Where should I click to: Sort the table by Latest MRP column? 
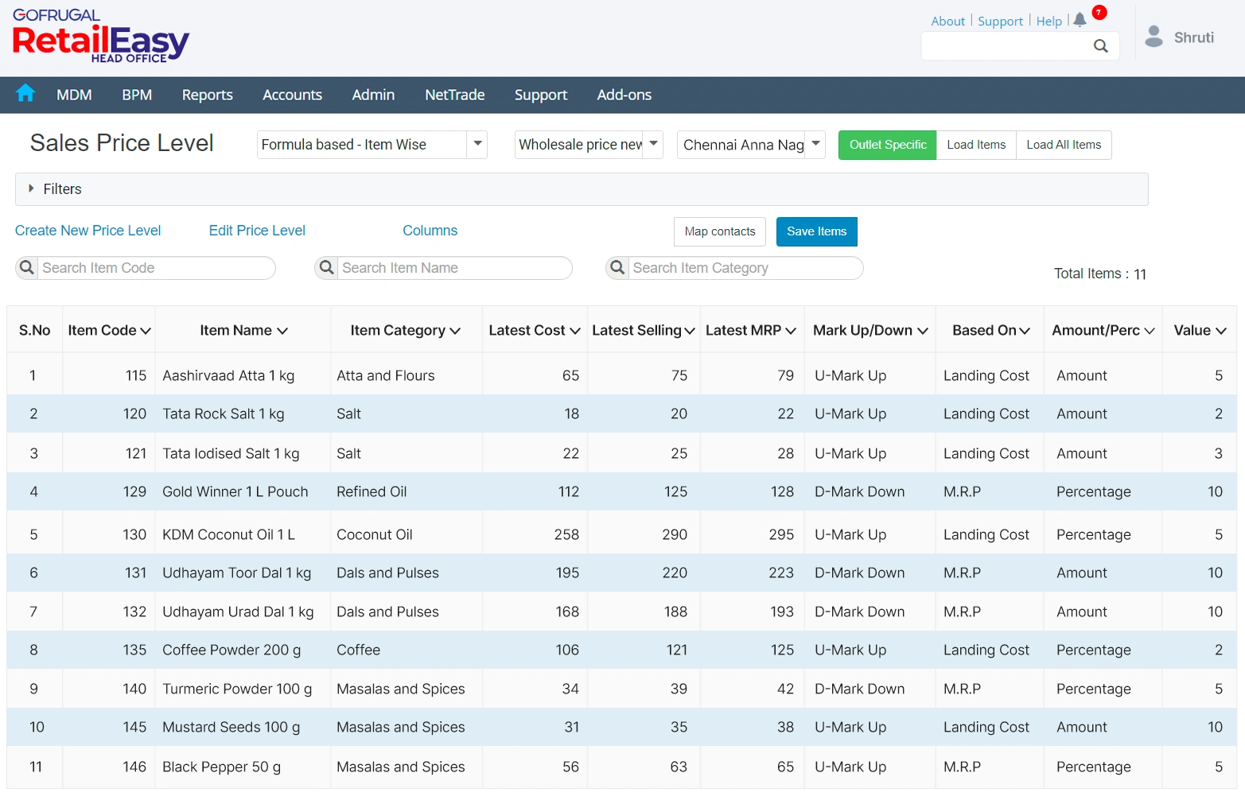[750, 330]
